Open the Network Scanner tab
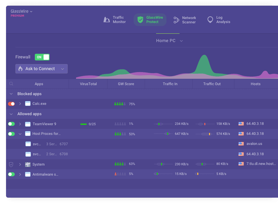The image size is (278, 205). 185,20
